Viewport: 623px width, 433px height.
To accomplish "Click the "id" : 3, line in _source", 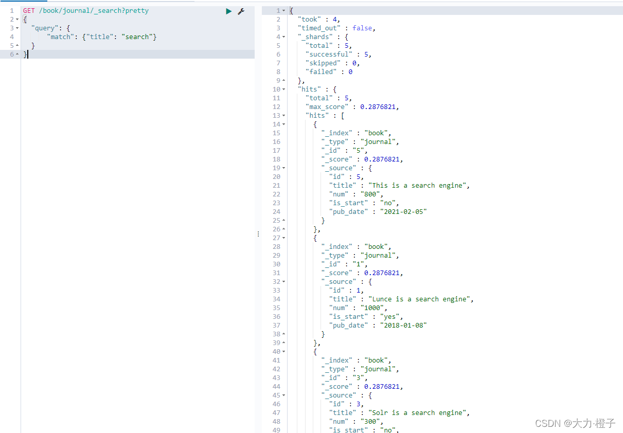I will click(347, 404).
